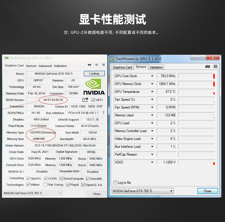Screen dimensions: 225x222
Task: Click the Device ID field 10DE 1380
Action: [x=87, y=106]
